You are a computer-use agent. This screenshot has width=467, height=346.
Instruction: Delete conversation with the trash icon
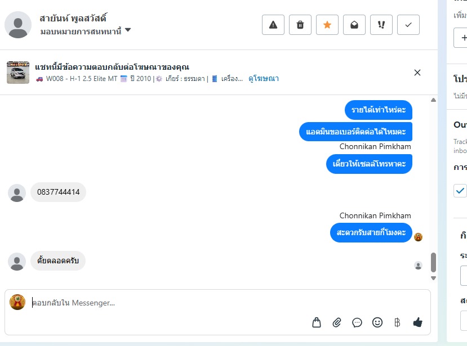tap(300, 25)
